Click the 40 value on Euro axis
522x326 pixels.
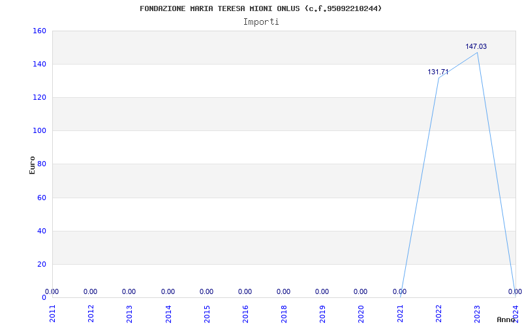41,231
